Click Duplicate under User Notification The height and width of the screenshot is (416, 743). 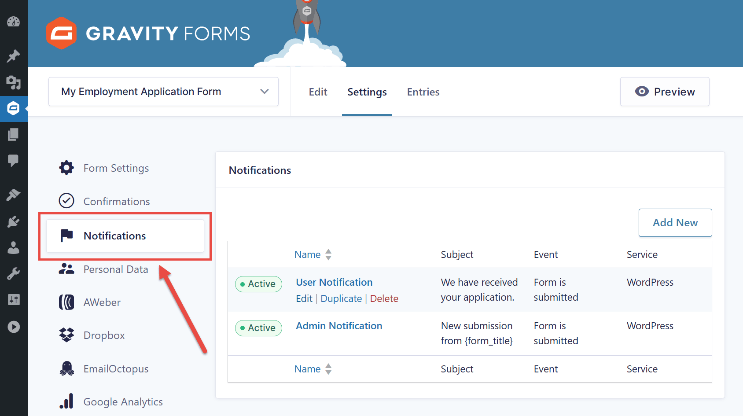[x=341, y=298]
